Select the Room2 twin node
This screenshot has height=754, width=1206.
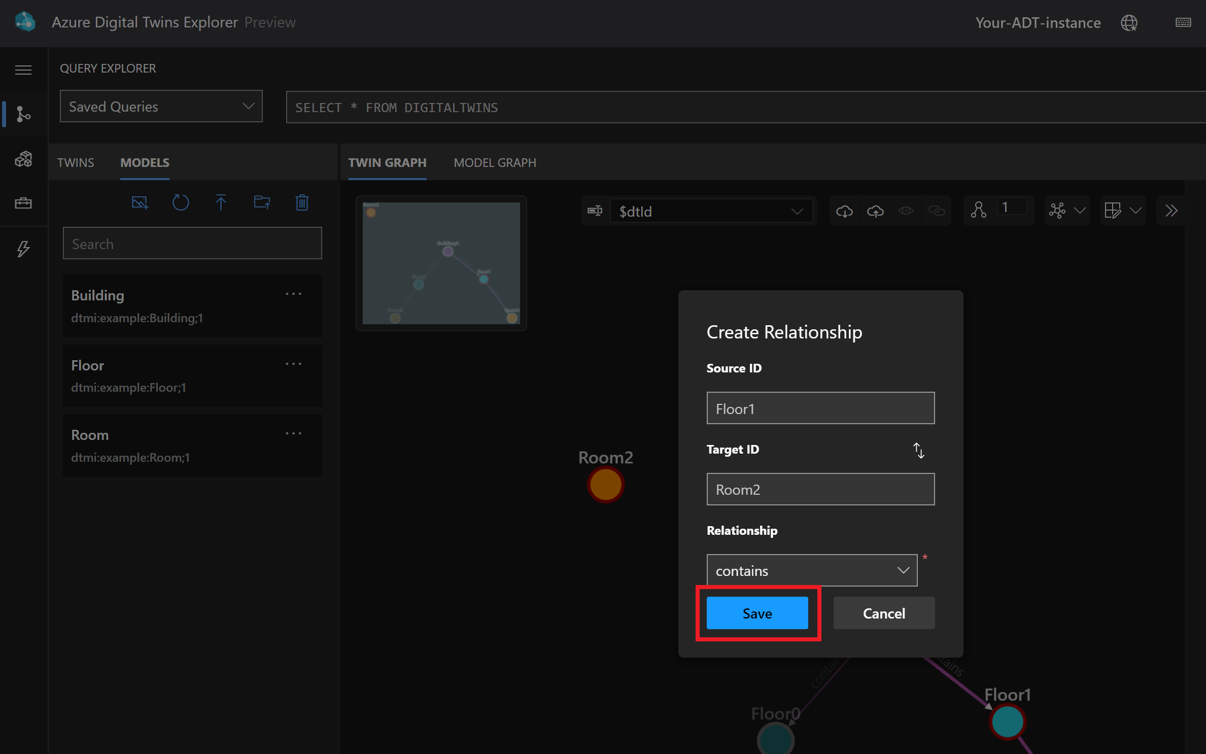605,485
